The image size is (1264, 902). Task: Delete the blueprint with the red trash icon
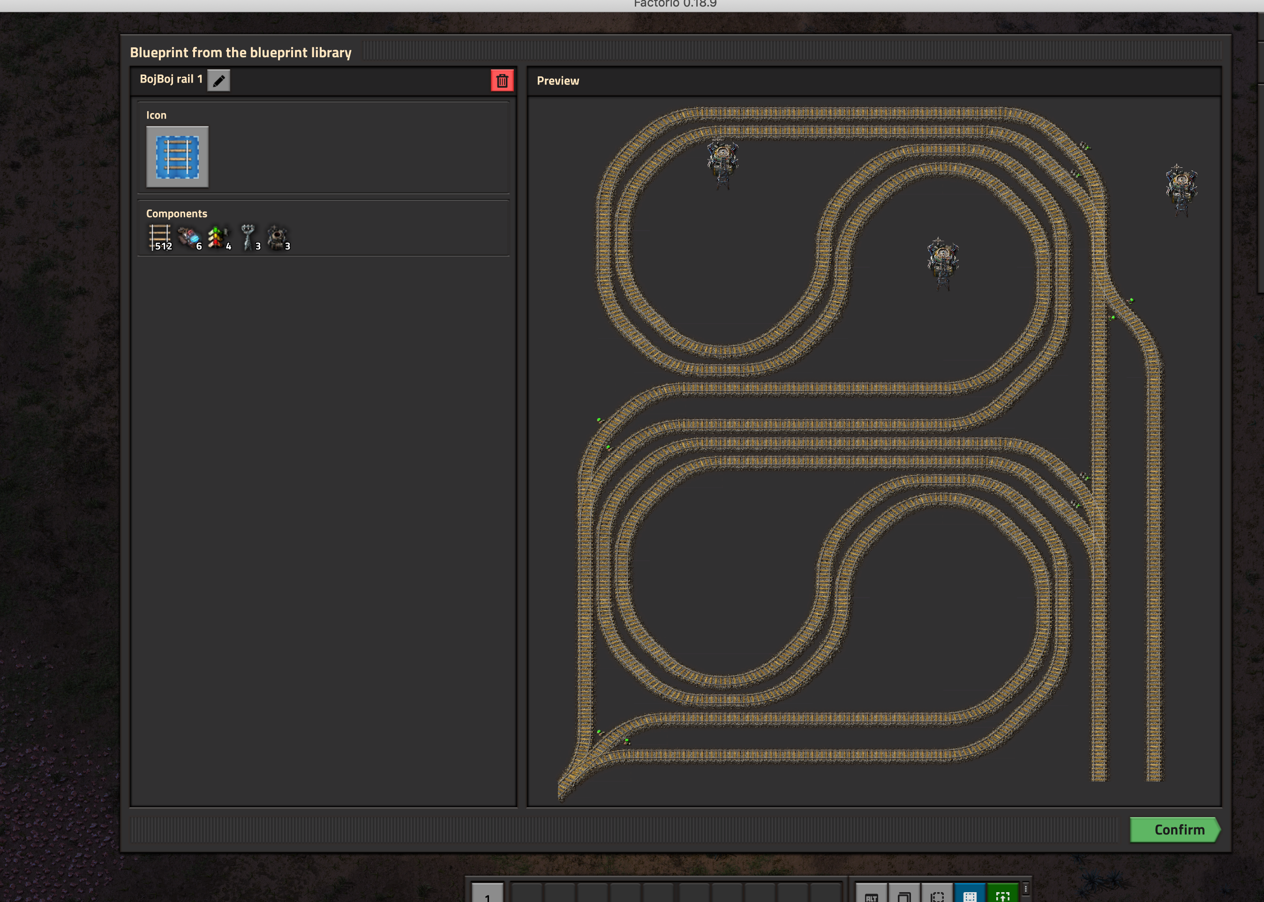[502, 81]
